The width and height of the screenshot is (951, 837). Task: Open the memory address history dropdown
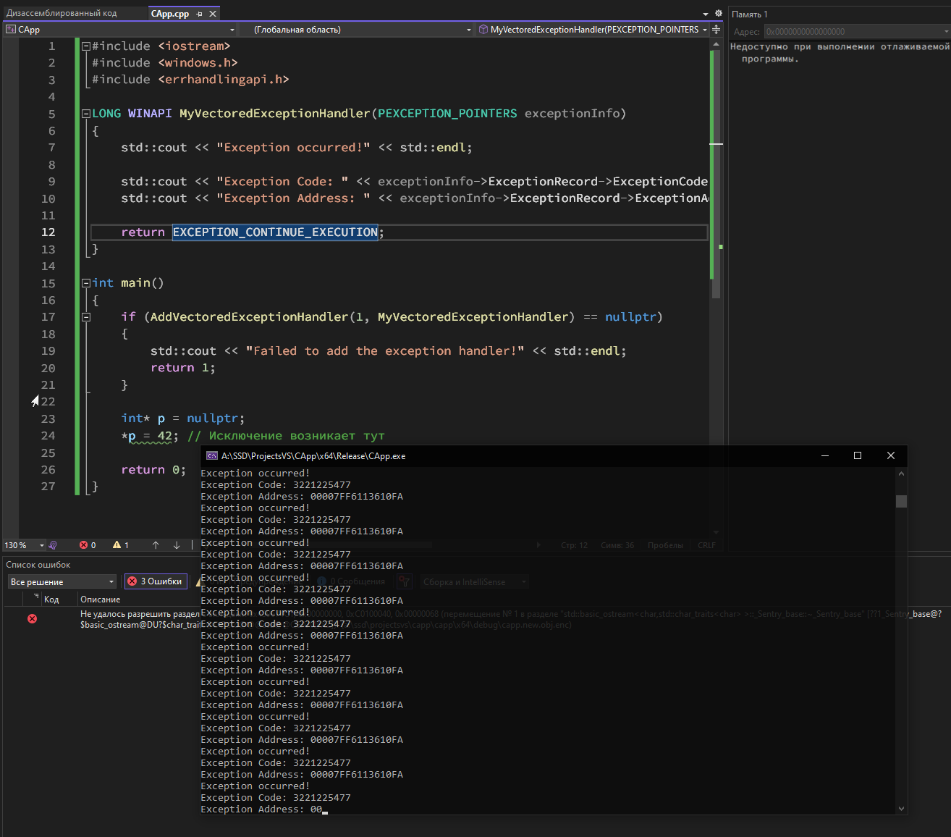tap(947, 32)
